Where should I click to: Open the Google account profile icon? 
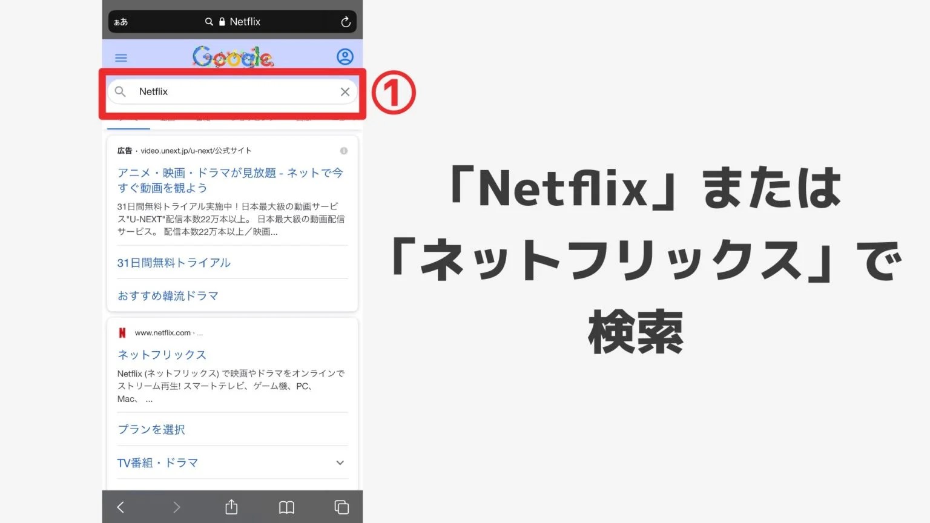pyautogui.click(x=345, y=57)
